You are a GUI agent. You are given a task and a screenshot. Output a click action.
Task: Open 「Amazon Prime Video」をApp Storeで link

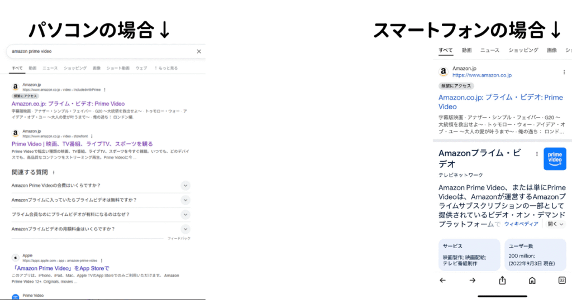point(60,268)
